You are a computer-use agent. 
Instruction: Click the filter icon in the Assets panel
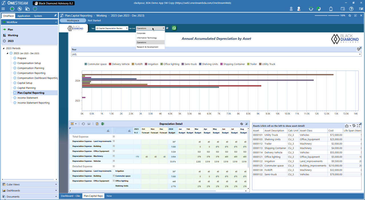click(354, 126)
